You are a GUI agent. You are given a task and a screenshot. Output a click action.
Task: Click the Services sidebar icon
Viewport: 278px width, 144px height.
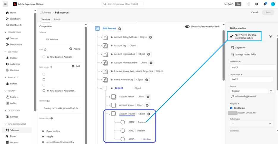coord(7,117)
